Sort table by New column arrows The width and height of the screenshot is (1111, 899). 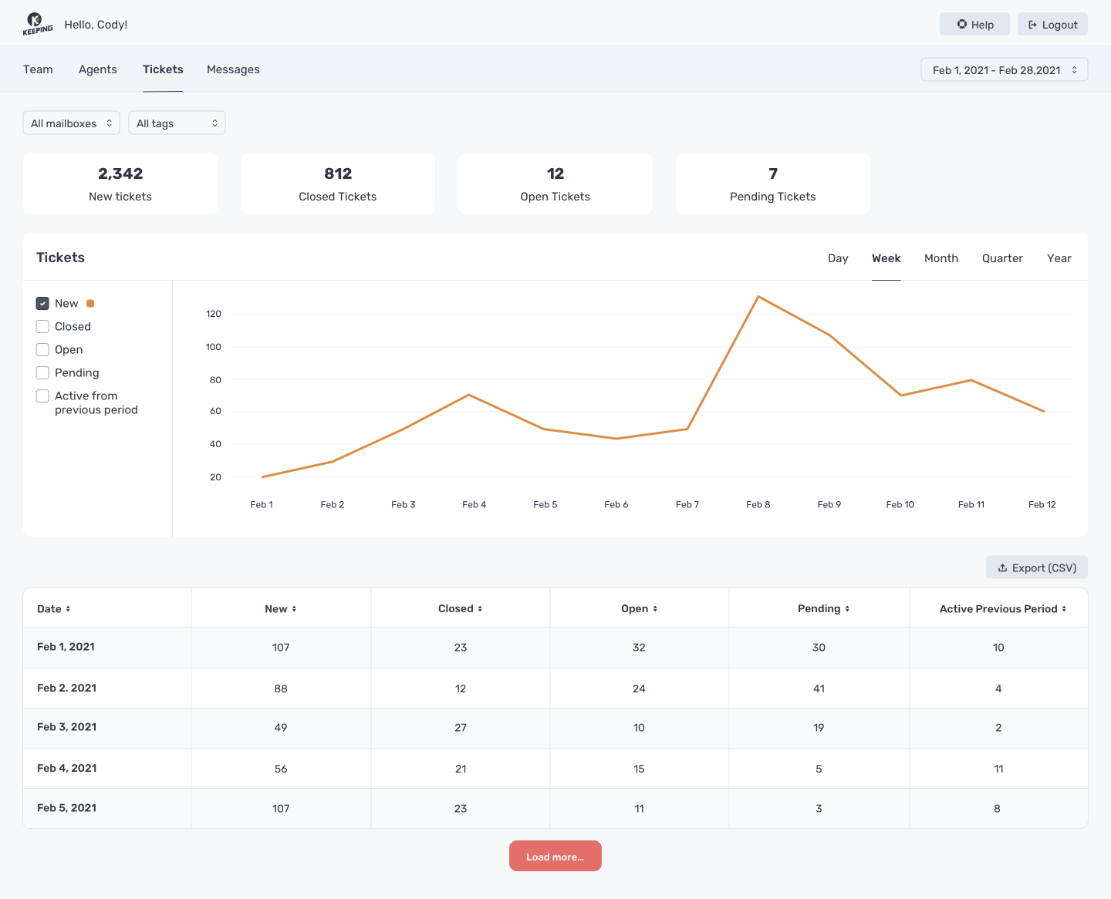pyautogui.click(x=294, y=609)
